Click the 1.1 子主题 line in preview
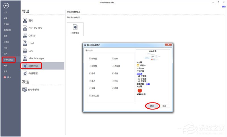 142,76
